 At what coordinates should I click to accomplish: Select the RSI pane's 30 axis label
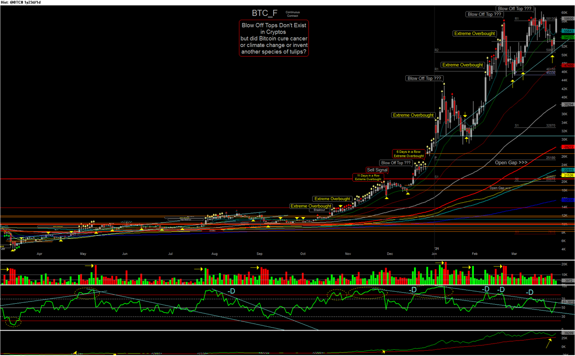(564, 317)
